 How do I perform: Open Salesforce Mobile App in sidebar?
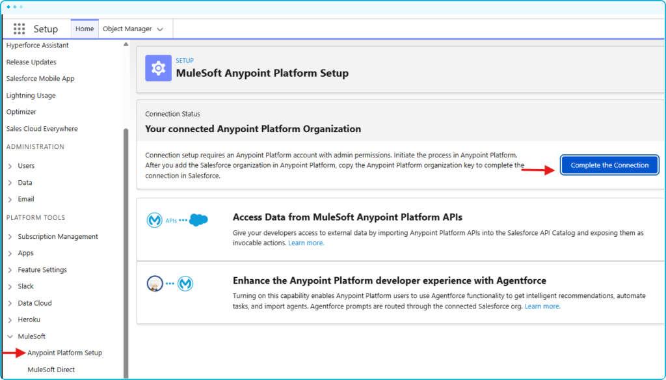tap(40, 79)
